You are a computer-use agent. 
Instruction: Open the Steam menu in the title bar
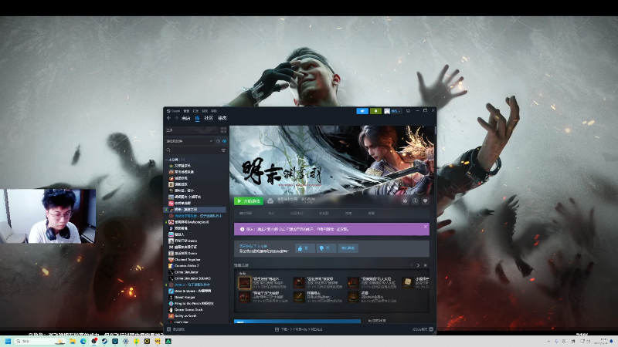(x=173, y=111)
